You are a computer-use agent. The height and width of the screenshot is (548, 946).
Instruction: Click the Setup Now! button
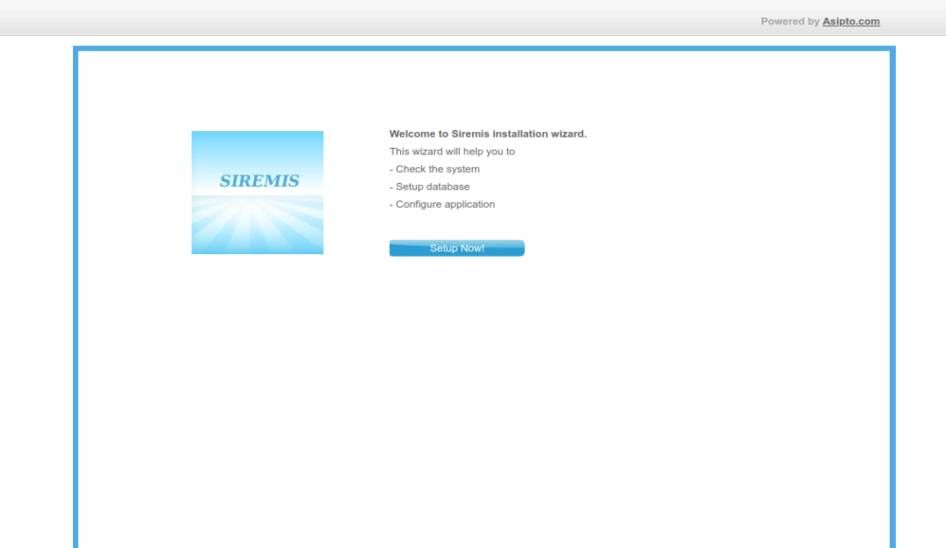pyautogui.click(x=456, y=248)
